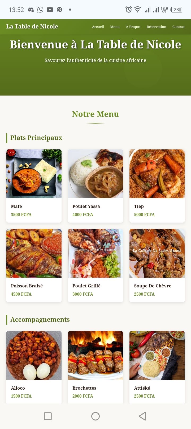Open the Accueil nav link
The width and height of the screenshot is (191, 429).
click(98, 27)
